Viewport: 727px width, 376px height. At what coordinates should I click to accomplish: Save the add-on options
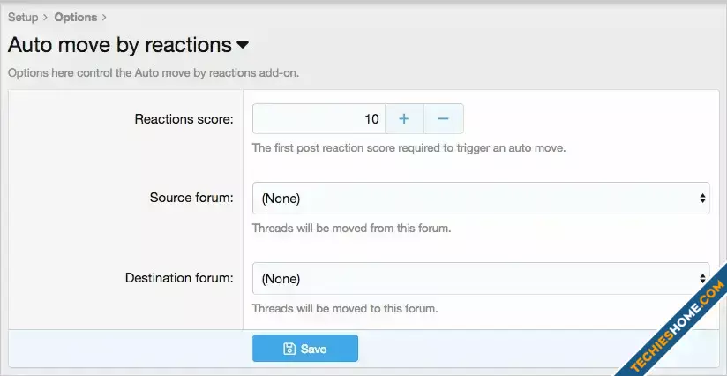305,349
